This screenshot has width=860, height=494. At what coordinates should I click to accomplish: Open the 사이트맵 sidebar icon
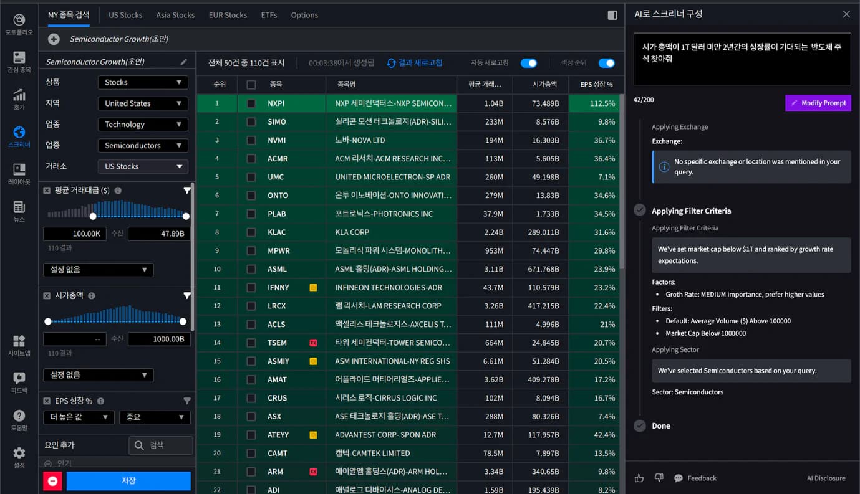[19, 341]
